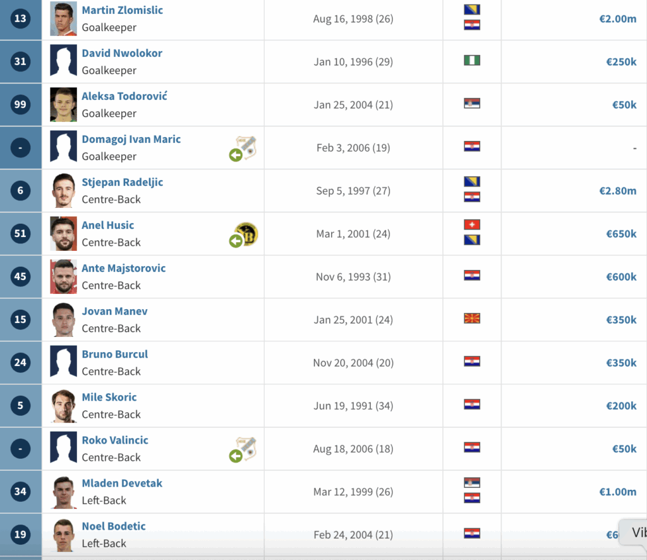Click Nigeria flag in David Nwolokor row

[x=471, y=61]
